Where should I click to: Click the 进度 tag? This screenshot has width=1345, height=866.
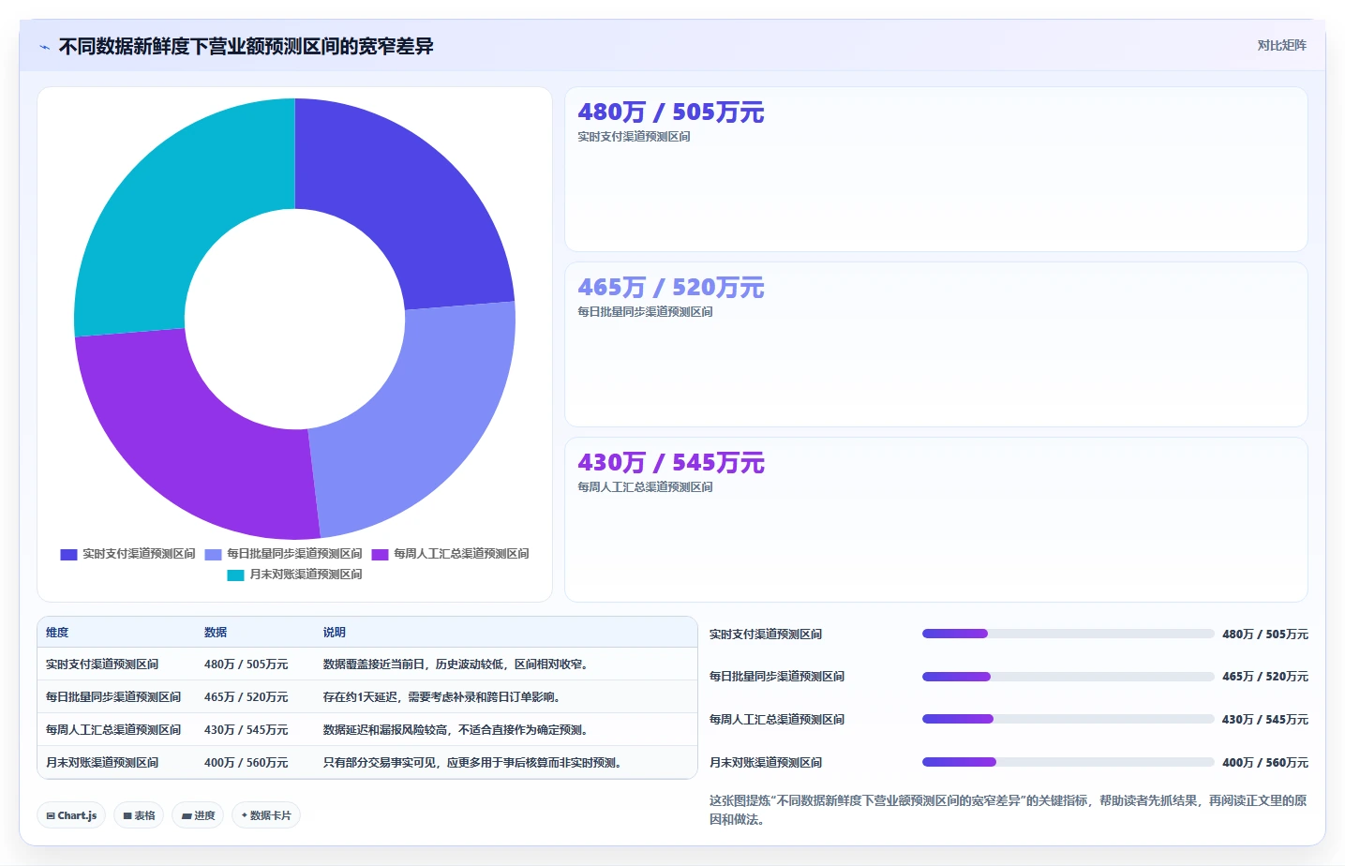tap(198, 815)
